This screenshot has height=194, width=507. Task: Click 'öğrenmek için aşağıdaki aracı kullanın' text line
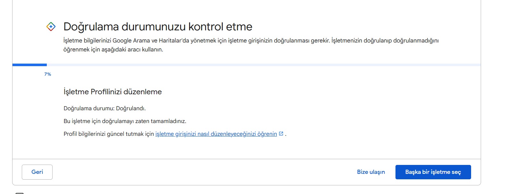(x=113, y=50)
